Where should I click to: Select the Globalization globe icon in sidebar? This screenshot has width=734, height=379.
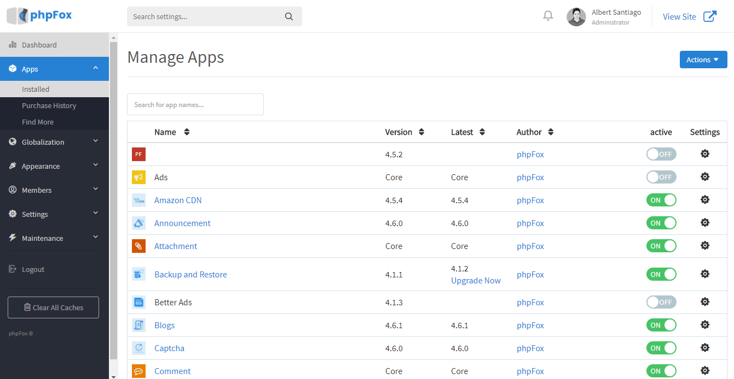pyautogui.click(x=12, y=142)
